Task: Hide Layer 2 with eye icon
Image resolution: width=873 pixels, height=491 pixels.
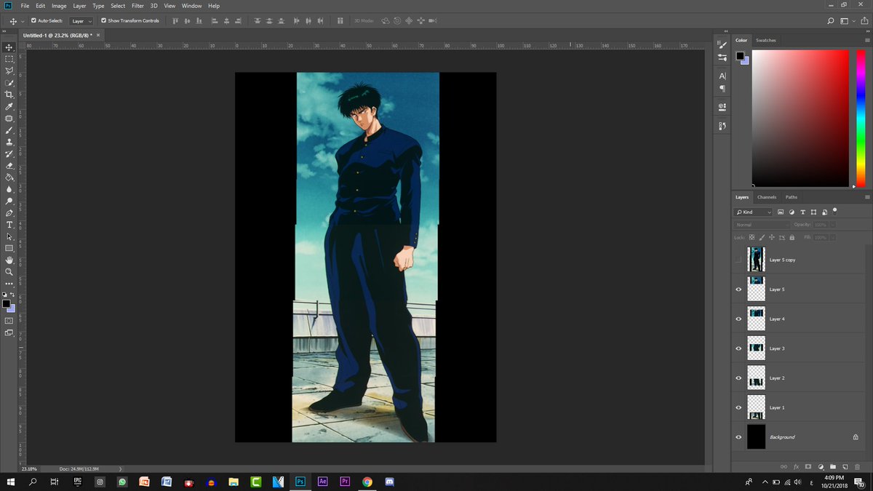Action: point(738,378)
